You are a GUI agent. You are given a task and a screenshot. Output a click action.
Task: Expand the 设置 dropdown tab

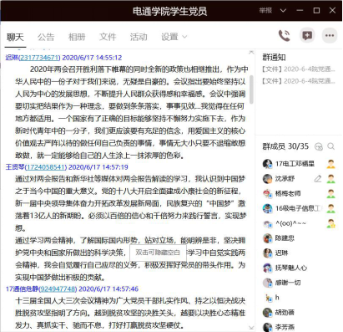(x=174, y=37)
